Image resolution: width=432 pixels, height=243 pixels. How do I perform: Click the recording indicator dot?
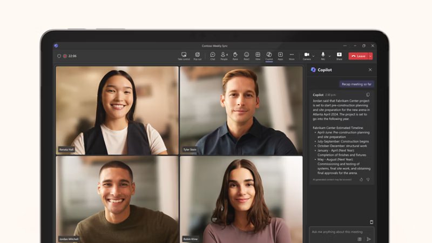[x=65, y=56]
